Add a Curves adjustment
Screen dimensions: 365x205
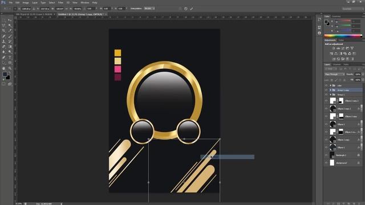343,48
